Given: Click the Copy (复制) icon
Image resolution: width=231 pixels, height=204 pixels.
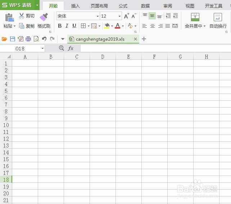Looking at the screenshot, I should (x=22, y=26).
